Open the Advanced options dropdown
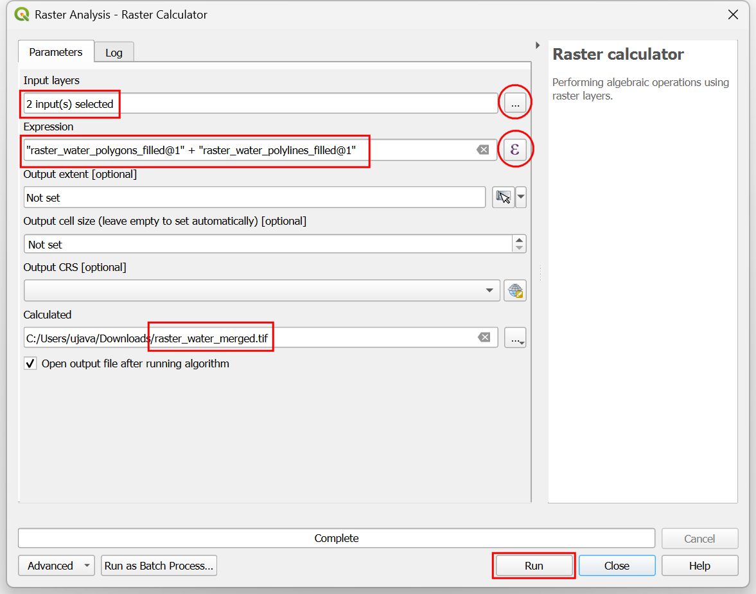 click(57, 566)
